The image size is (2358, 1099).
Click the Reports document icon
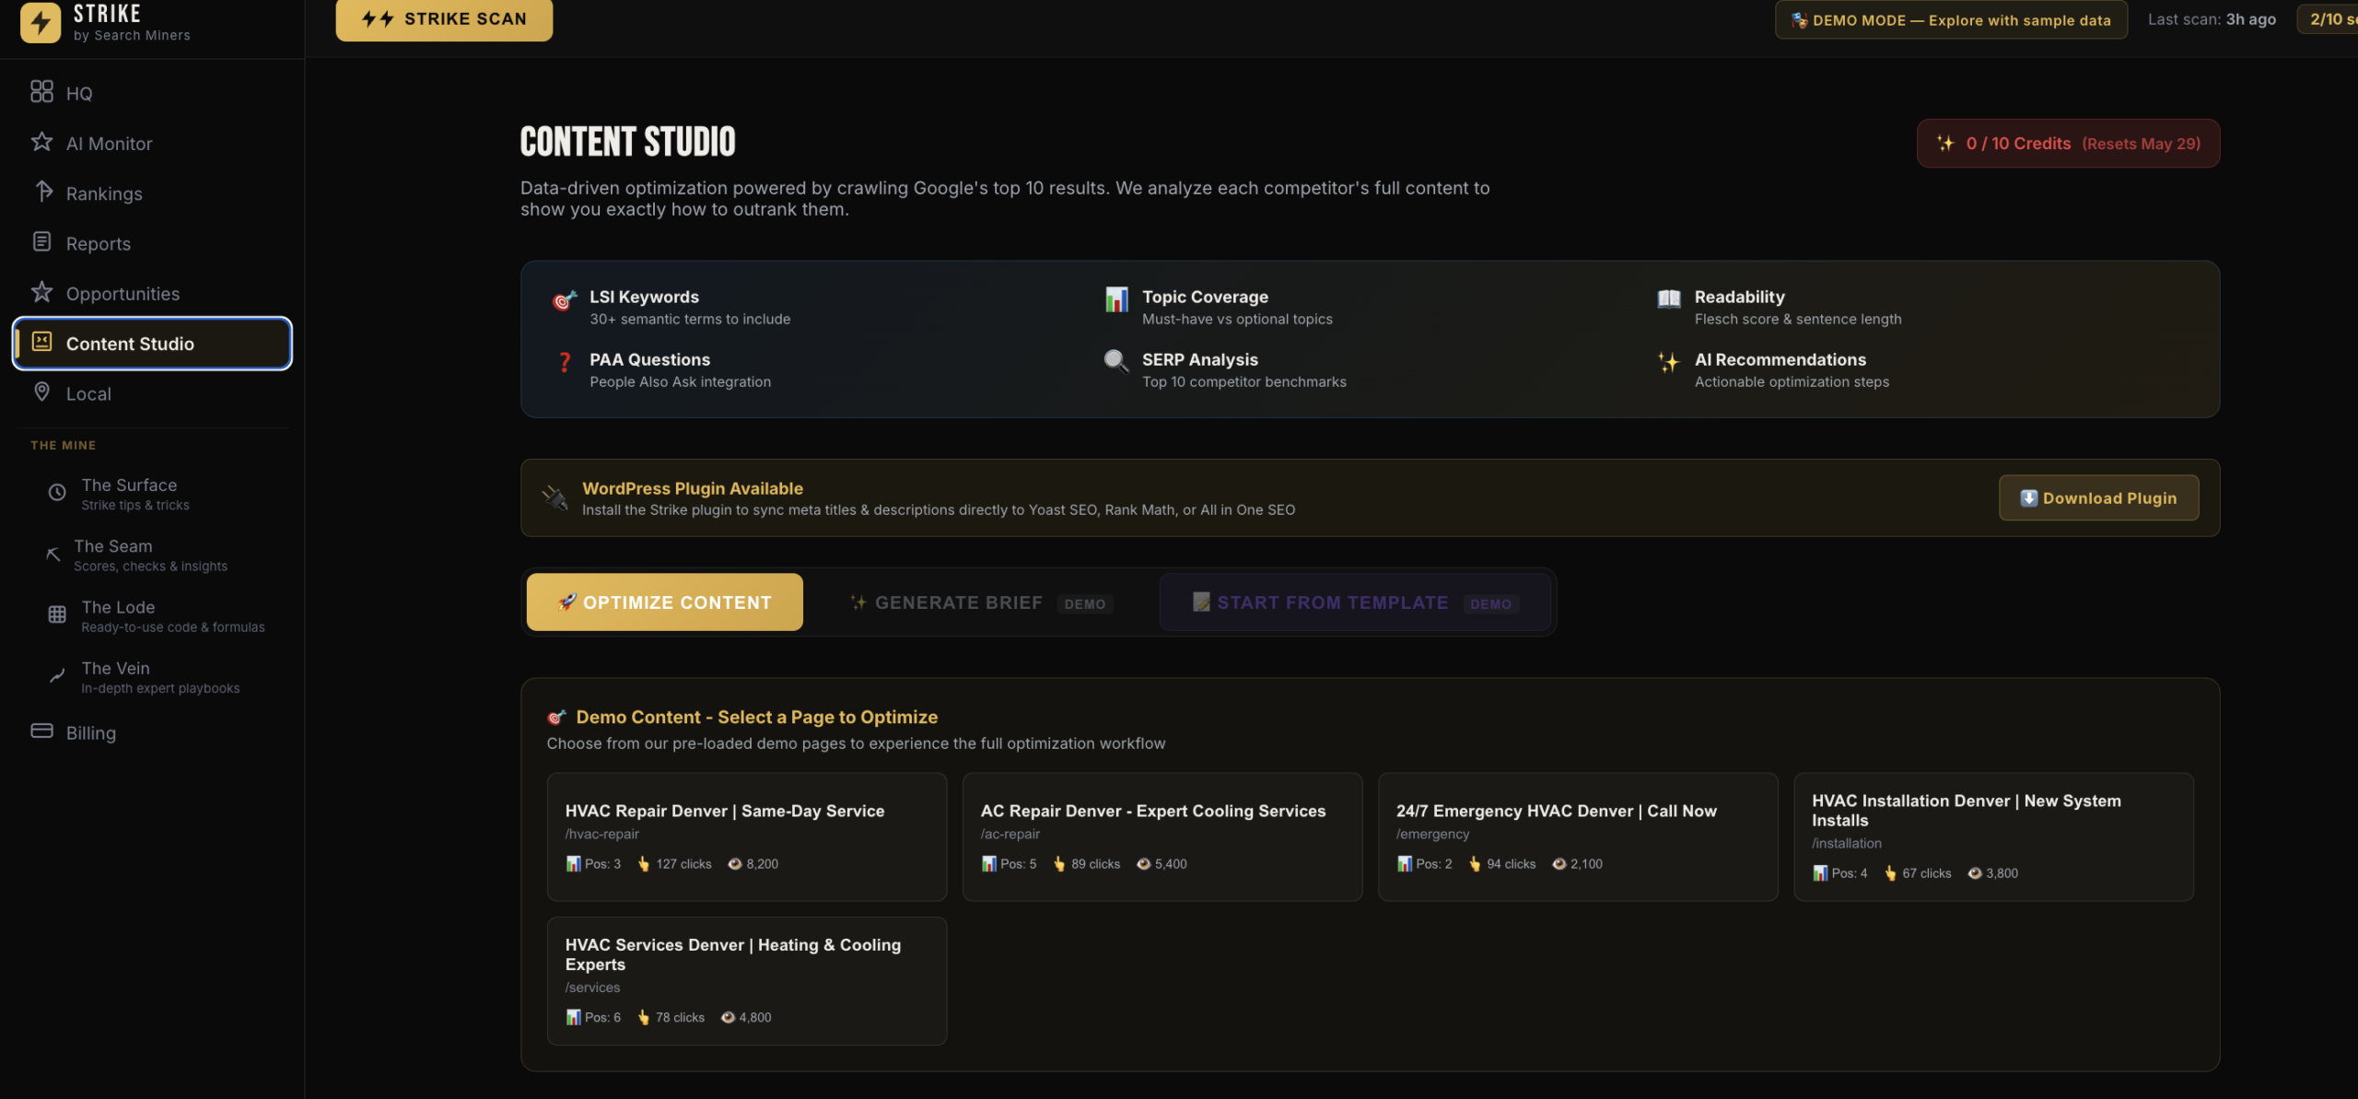(x=41, y=241)
